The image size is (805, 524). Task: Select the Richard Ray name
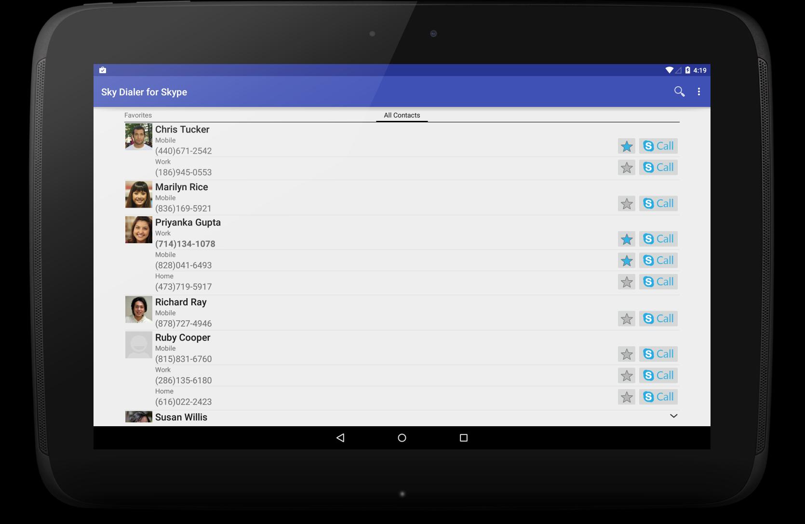pos(181,302)
